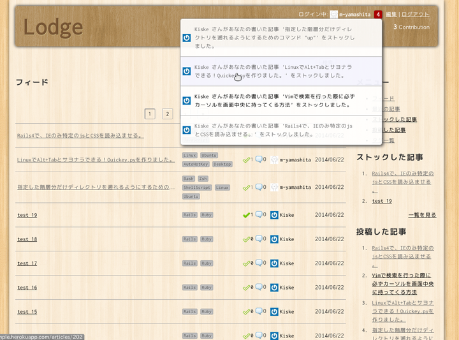Click Rails tag on test 19 row
This screenshot has height=340, width=459.
(190, 215)
